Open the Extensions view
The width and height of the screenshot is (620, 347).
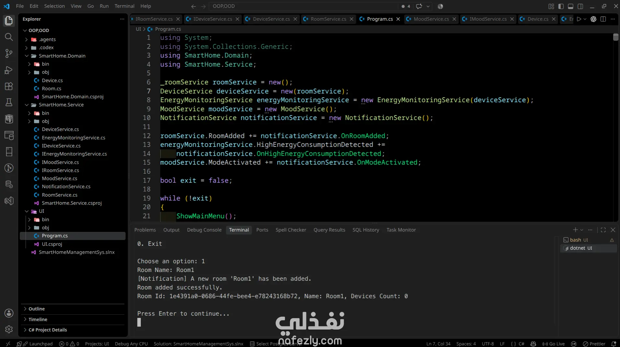click(9, 86)
